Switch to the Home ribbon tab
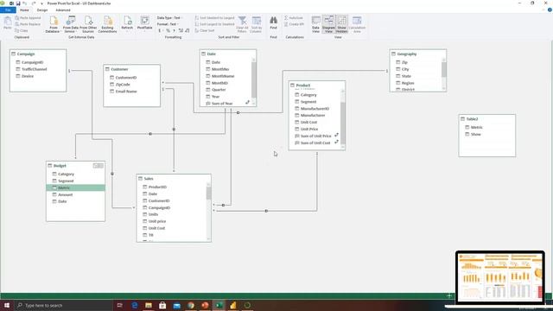Viewport: 553px width, 311px height. 24,10
